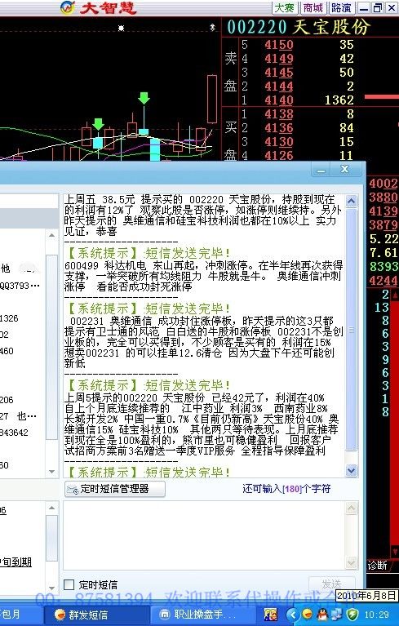The image size is (399, 626).
Task: Click the stock title 002220 天宝股份
Action: (299, 27)
